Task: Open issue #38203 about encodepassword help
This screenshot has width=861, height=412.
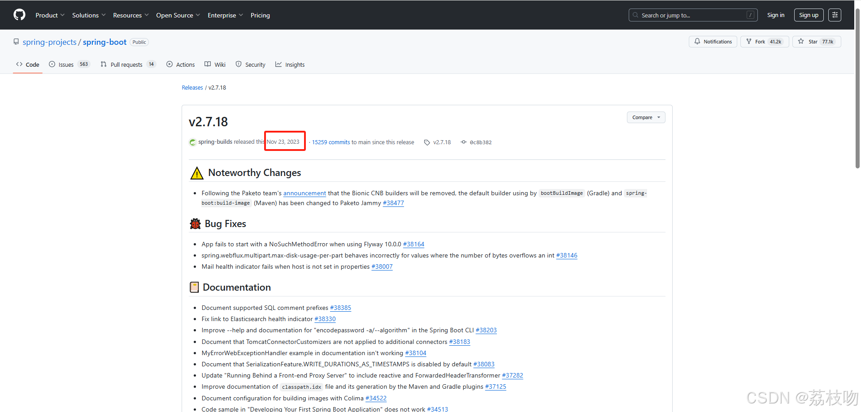Action: click(486, 330)
